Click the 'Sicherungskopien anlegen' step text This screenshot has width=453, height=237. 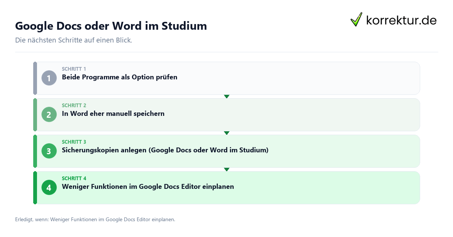pyautogui.click(x=165, y=150)
